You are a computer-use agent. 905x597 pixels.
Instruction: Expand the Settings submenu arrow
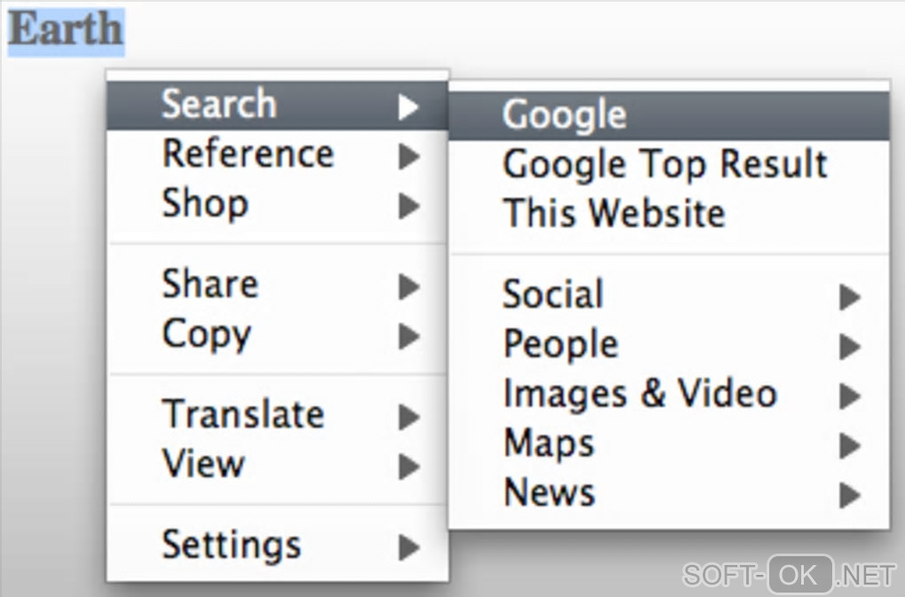click(x=409, y=546)
